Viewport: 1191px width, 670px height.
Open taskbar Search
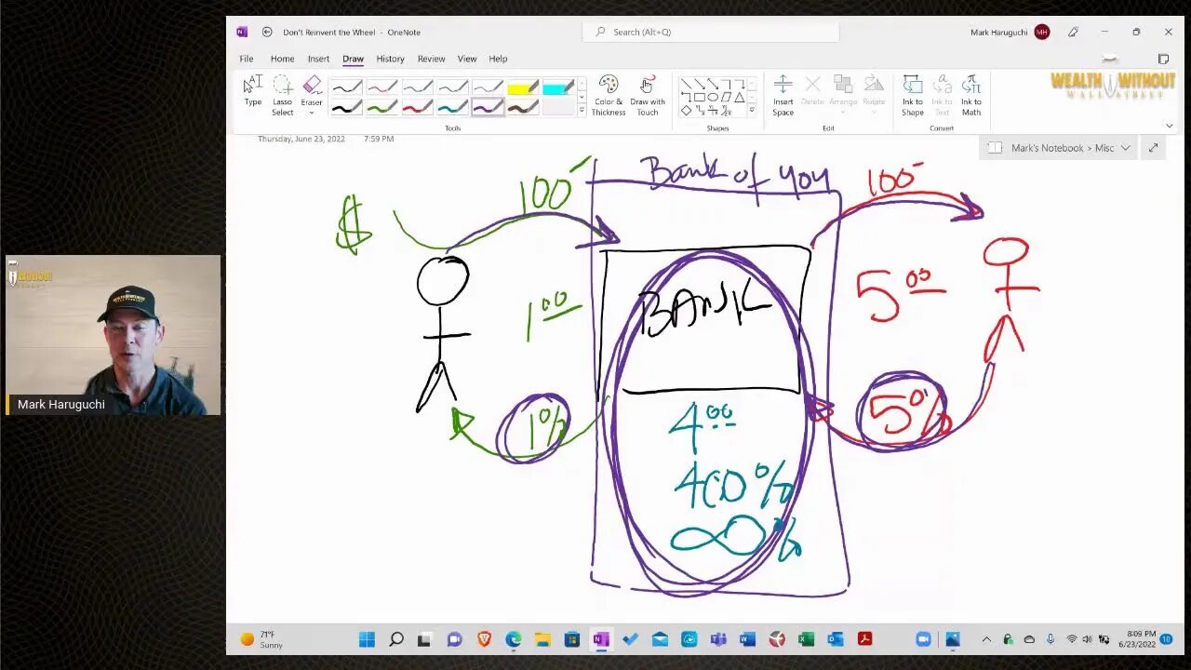[x=396, y=639]
